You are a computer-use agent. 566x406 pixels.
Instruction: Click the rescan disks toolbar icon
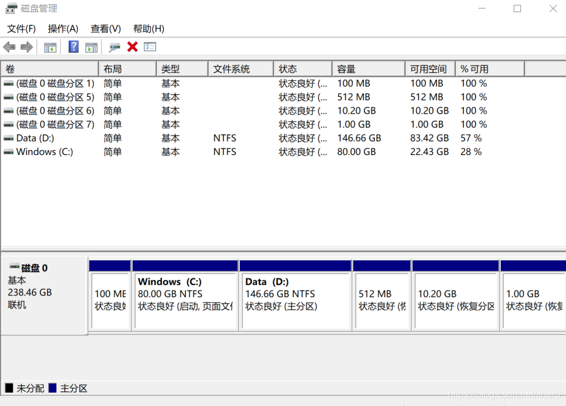tap(114, 47)
